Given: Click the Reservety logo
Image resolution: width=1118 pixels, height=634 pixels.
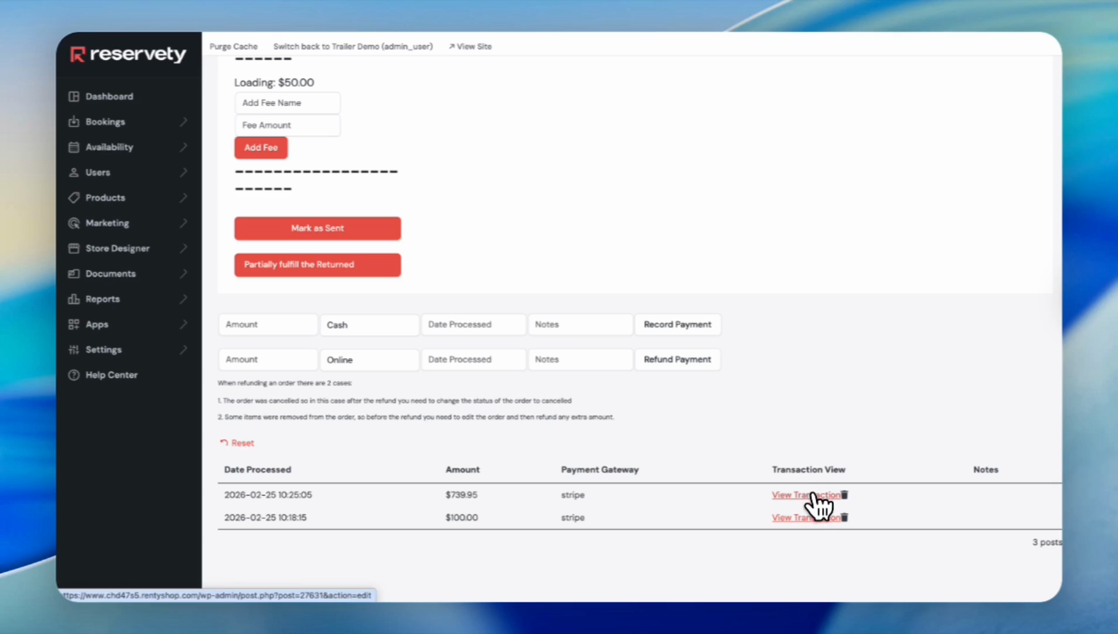Looking at the screenshot, I should (x=127, y=54).
